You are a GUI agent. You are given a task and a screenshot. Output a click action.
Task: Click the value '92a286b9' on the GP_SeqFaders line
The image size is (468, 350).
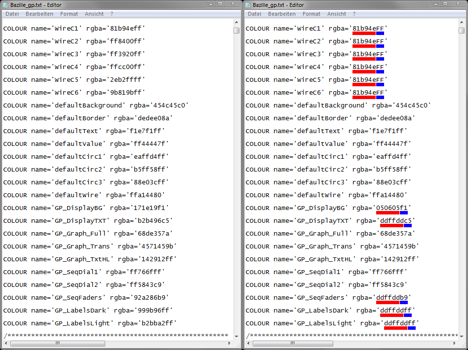pos(150,298)
